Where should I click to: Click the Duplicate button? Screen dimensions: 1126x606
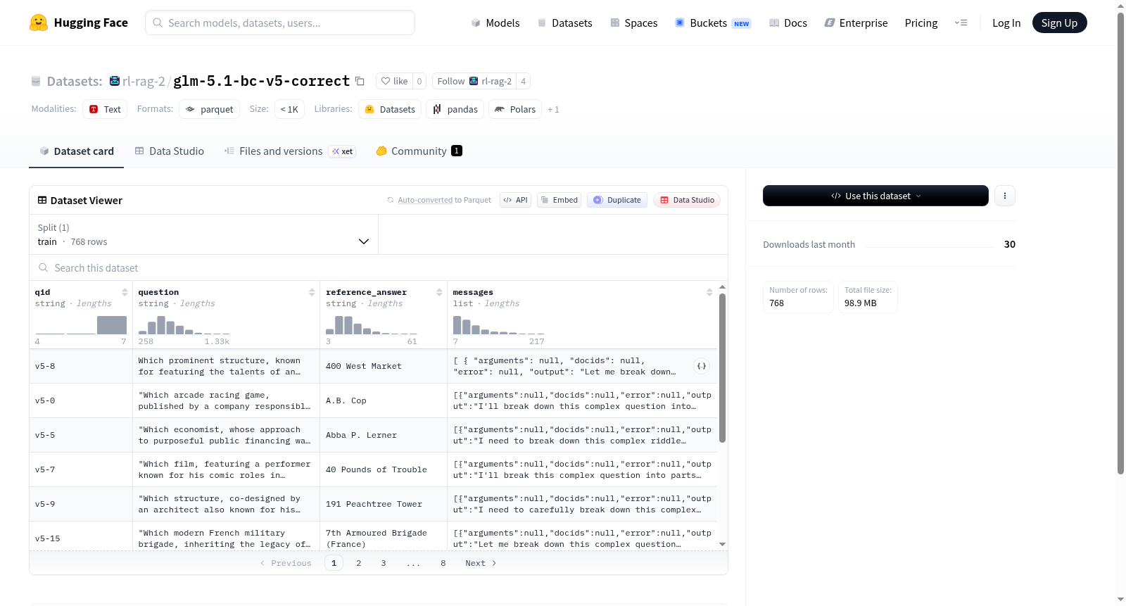(x=617, y=200)
